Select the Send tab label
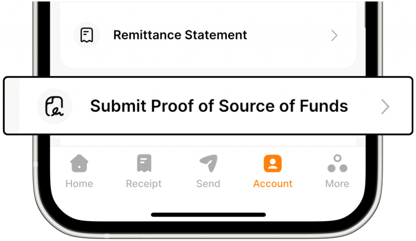This screenshot has width=416, height=241. coord(208,184)
